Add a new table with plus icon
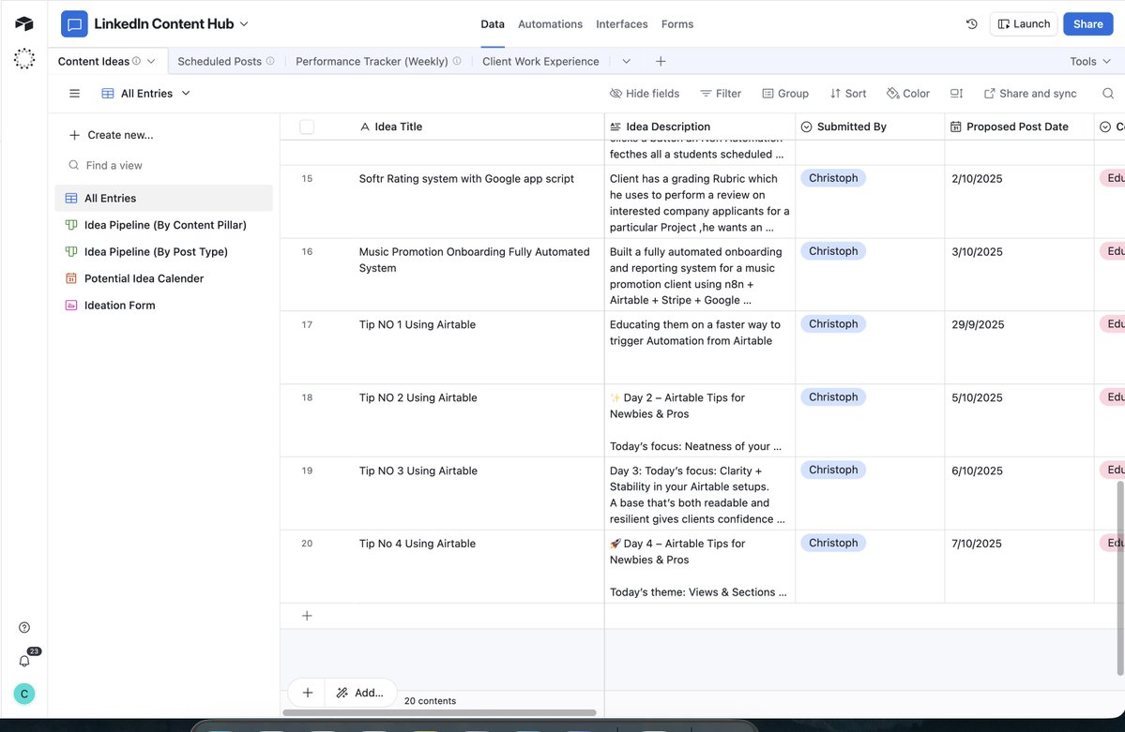The height and width of the screenshot is (732, 1125). point(661,61)
